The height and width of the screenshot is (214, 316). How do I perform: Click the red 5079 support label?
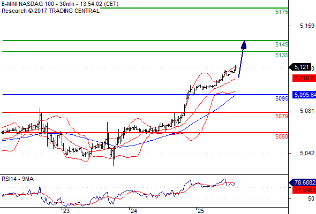coord(282,116)
